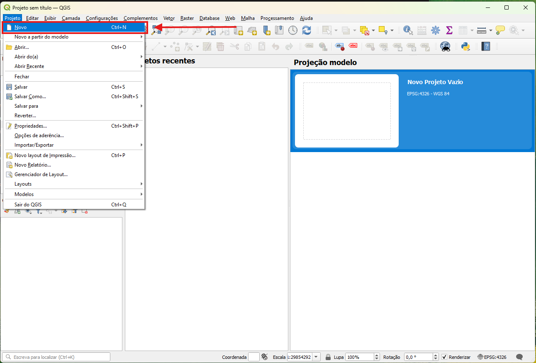Select 'Sair do QGIS' menu entry
The width and height of the screenshot is (536, 363).
coord(74,205)
